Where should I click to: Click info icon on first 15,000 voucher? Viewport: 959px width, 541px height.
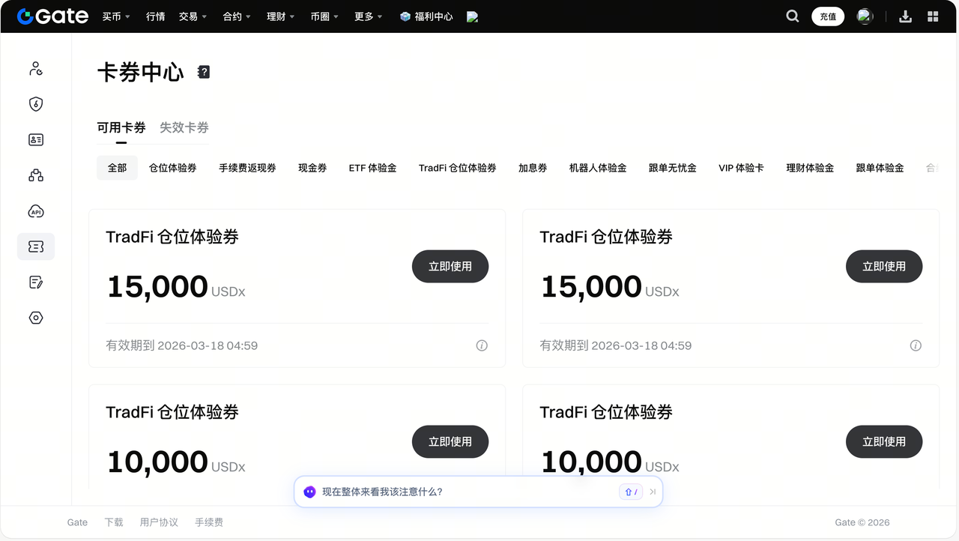point(482,345)
